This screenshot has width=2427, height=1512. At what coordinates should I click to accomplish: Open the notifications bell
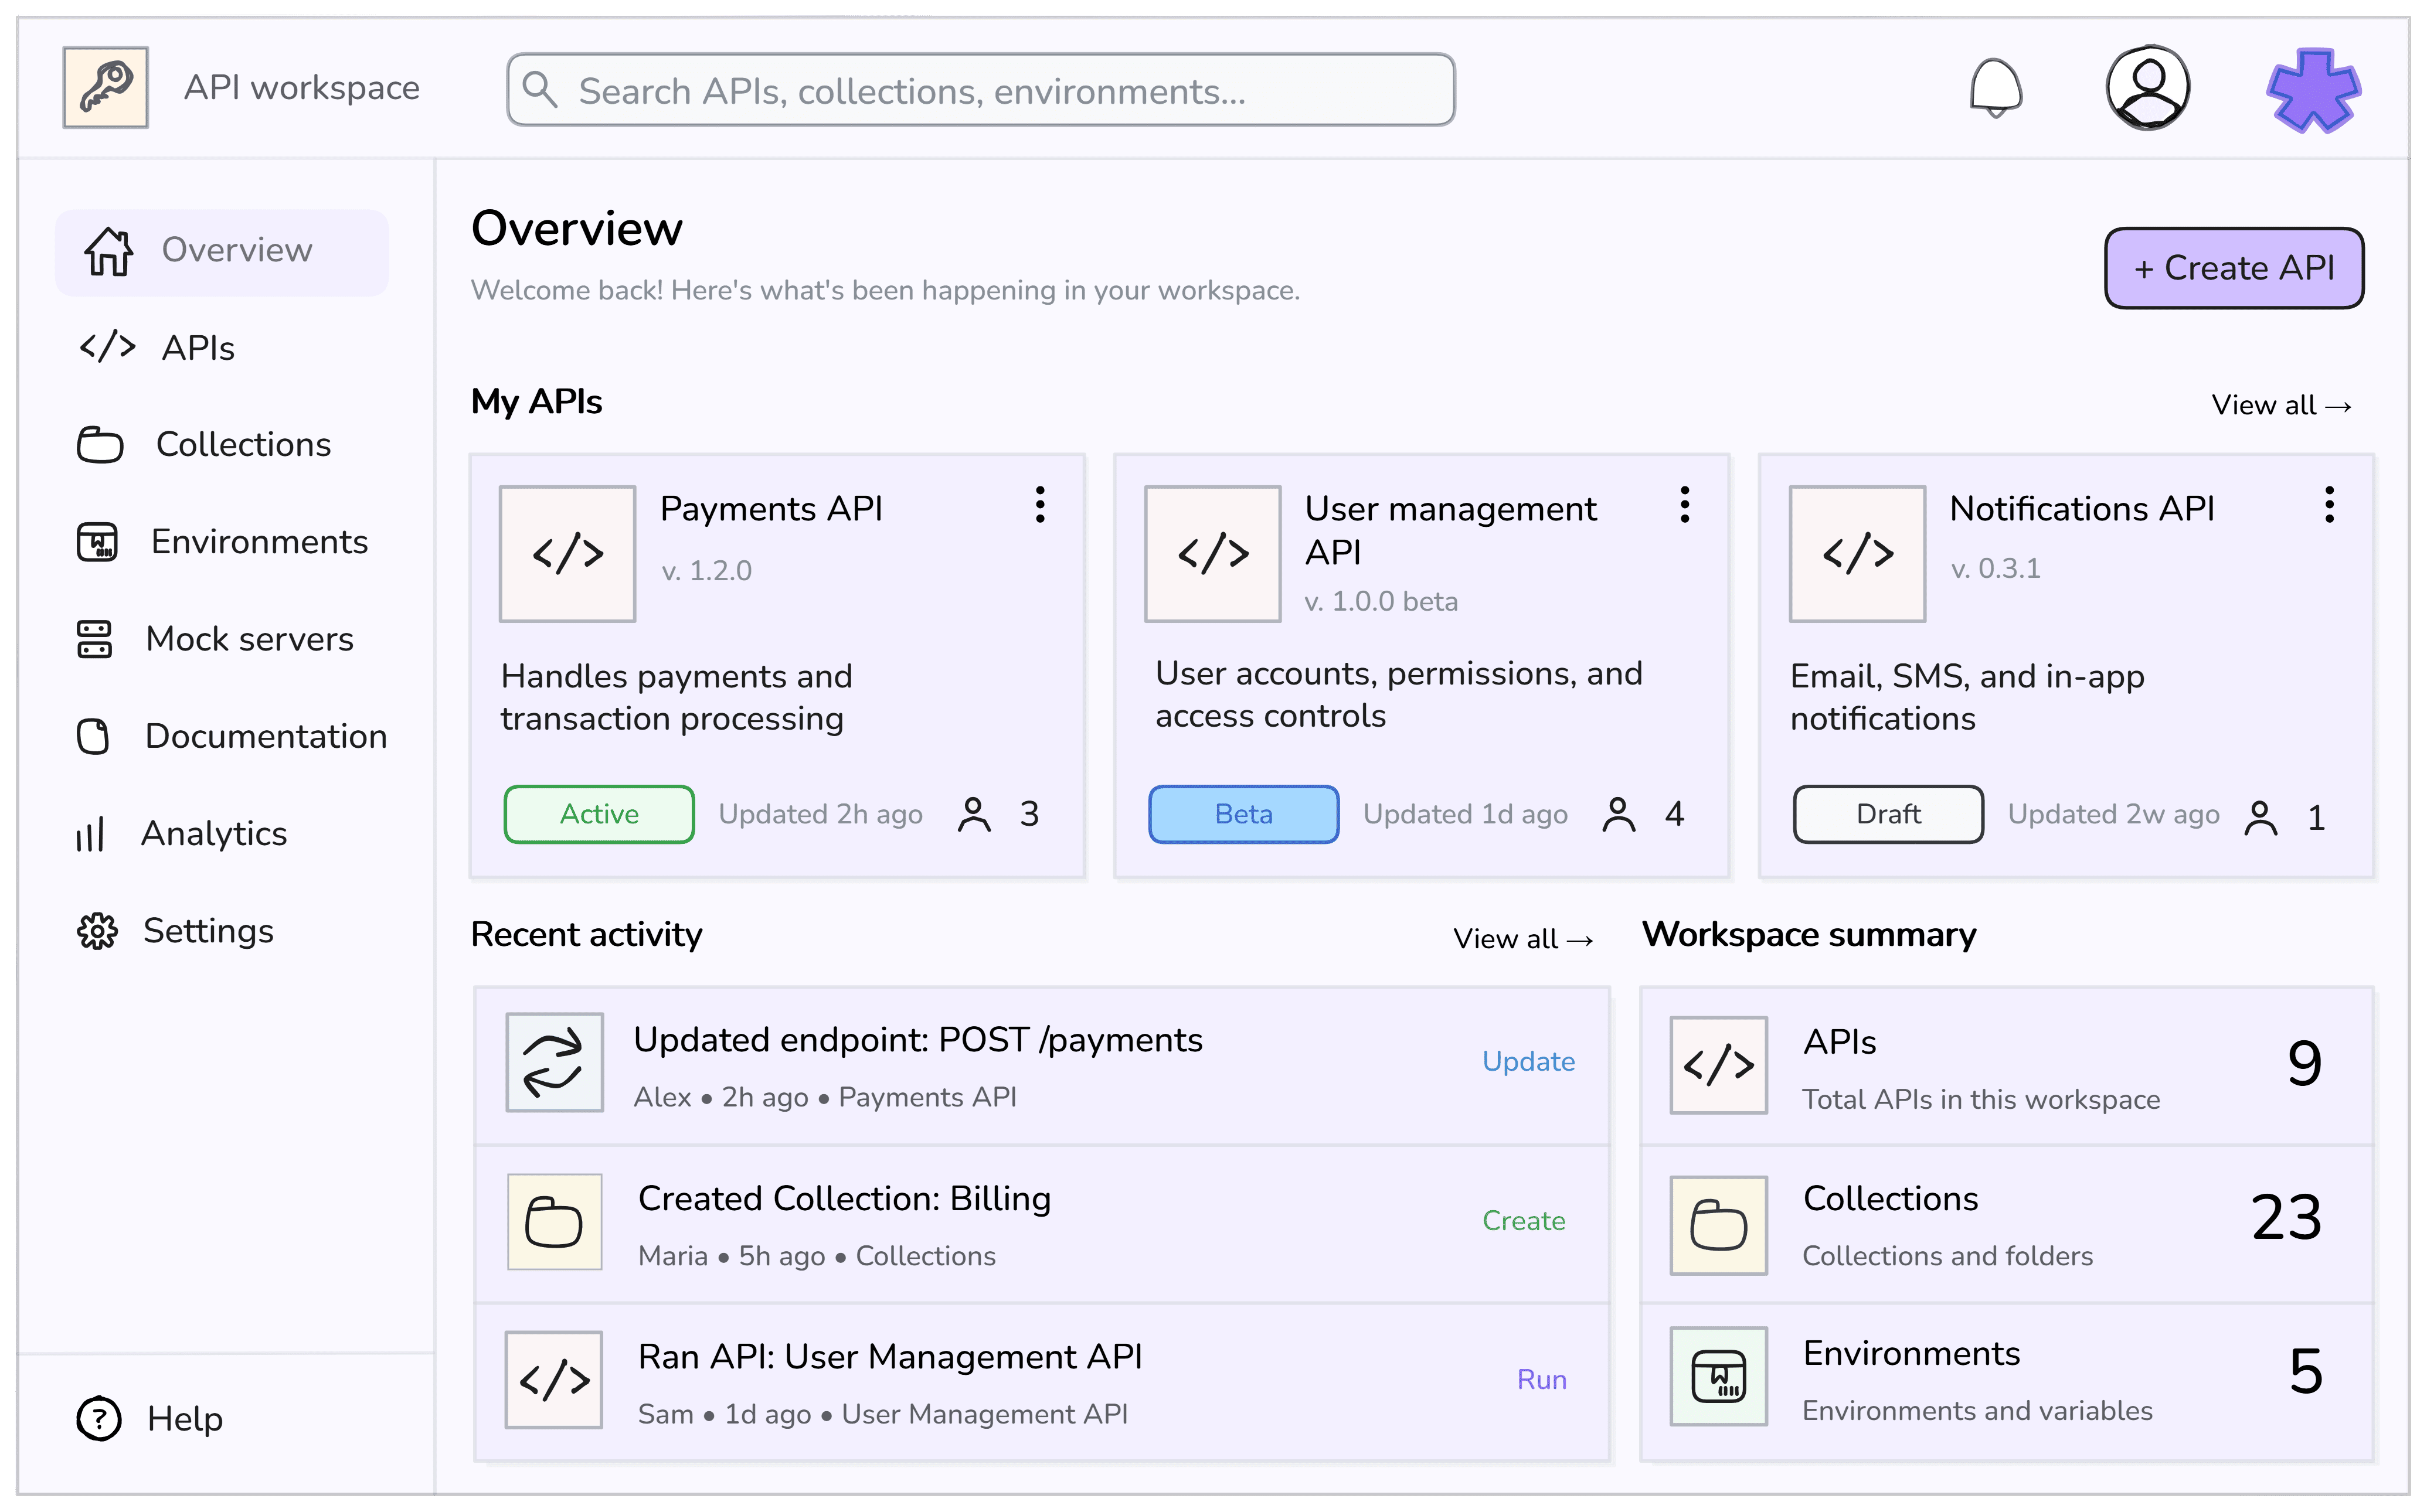point(1995,88)
